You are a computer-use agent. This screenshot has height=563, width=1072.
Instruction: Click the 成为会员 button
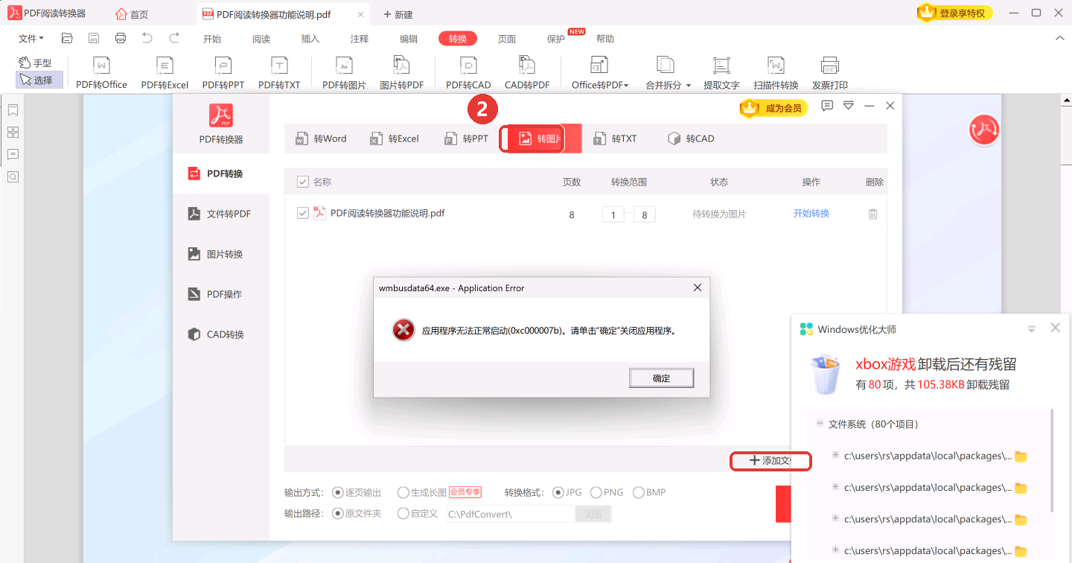tap(774, 108)
